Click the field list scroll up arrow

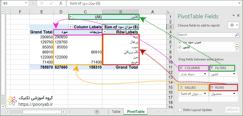pos(237,44)
